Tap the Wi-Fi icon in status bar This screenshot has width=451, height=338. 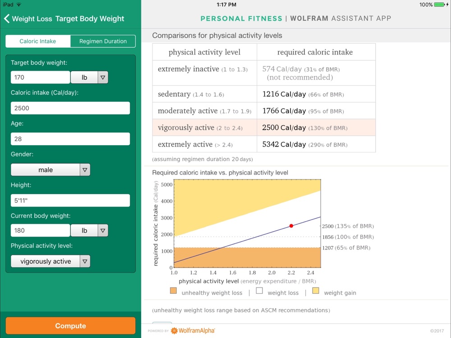(19, 5)
